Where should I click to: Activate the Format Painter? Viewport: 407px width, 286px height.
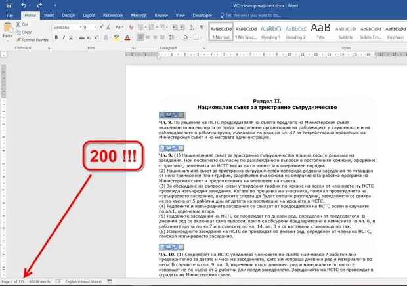(32, 40)
